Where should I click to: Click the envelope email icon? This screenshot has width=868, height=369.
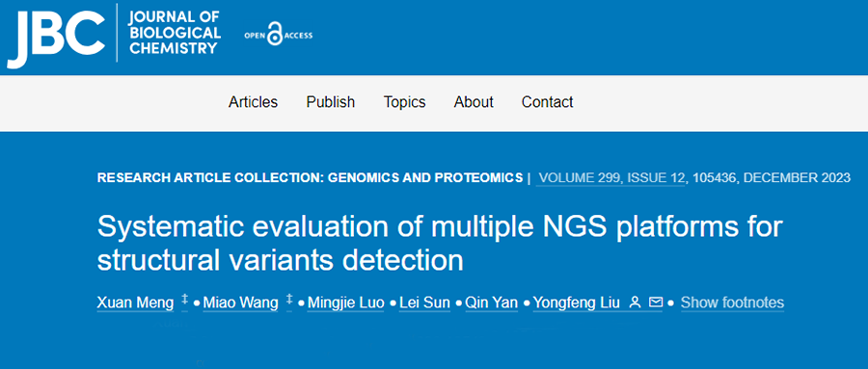click(656, 303)
